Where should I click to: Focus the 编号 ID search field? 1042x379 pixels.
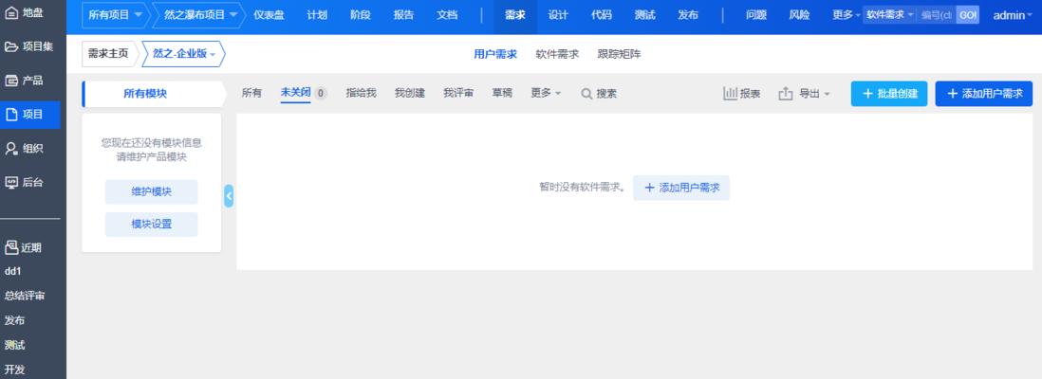pos(937,14)
